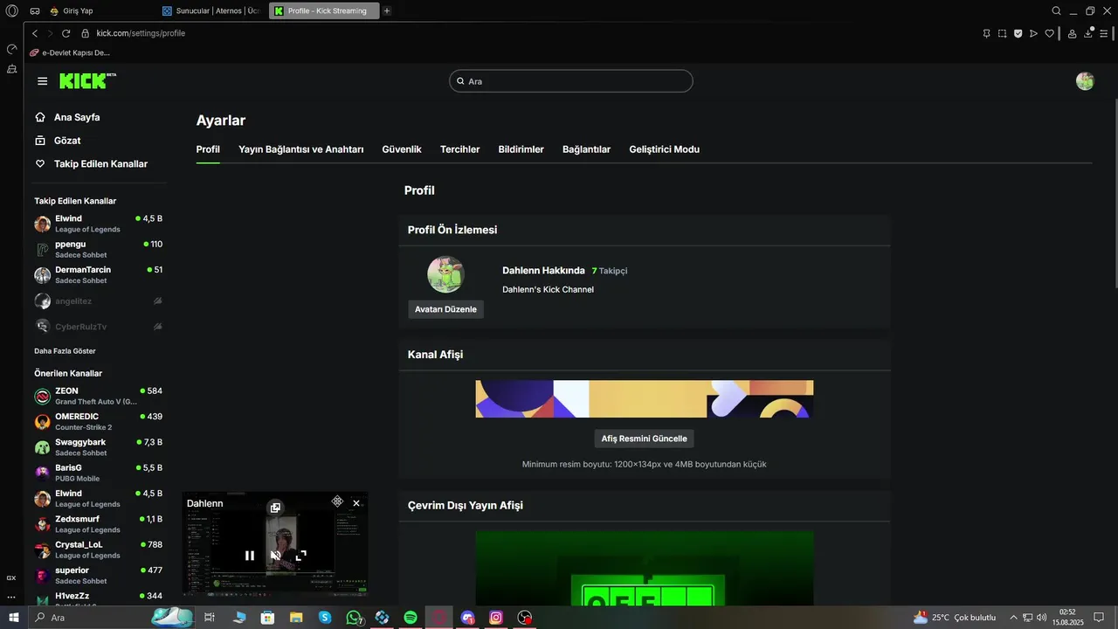
Task: Pause the Dahlenn mini player
Action: 250,556
